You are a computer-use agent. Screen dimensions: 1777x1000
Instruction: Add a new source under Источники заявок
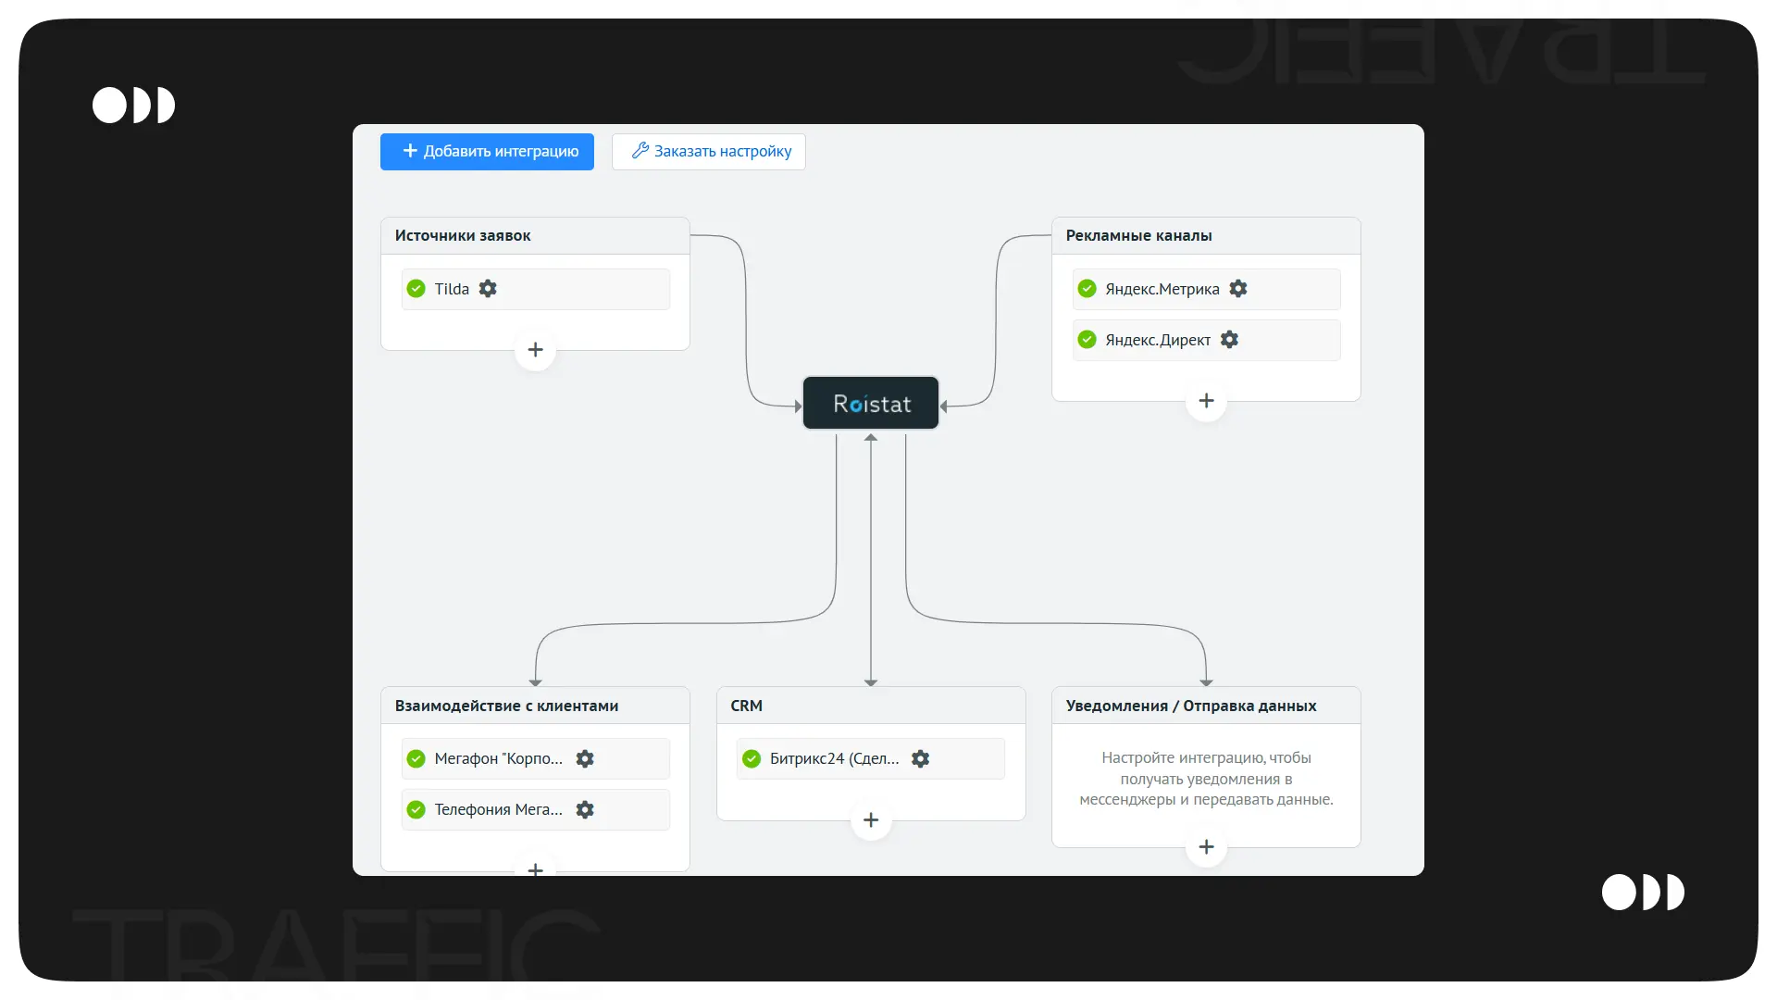point(535,350)
